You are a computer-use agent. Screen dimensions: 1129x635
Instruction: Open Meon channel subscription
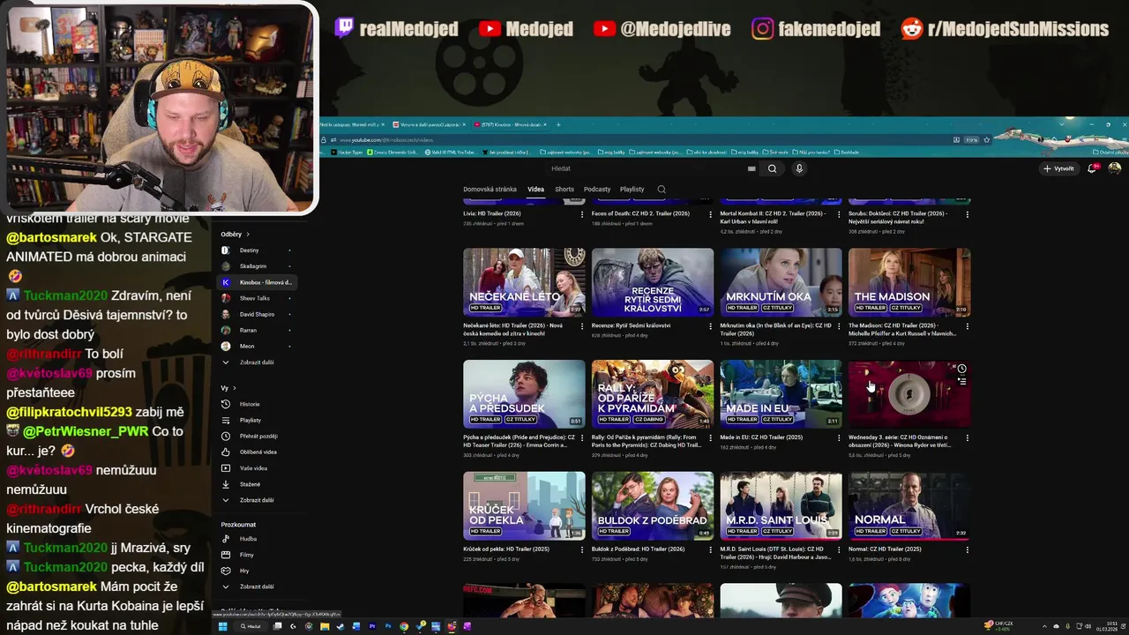[x=256, y=346]
